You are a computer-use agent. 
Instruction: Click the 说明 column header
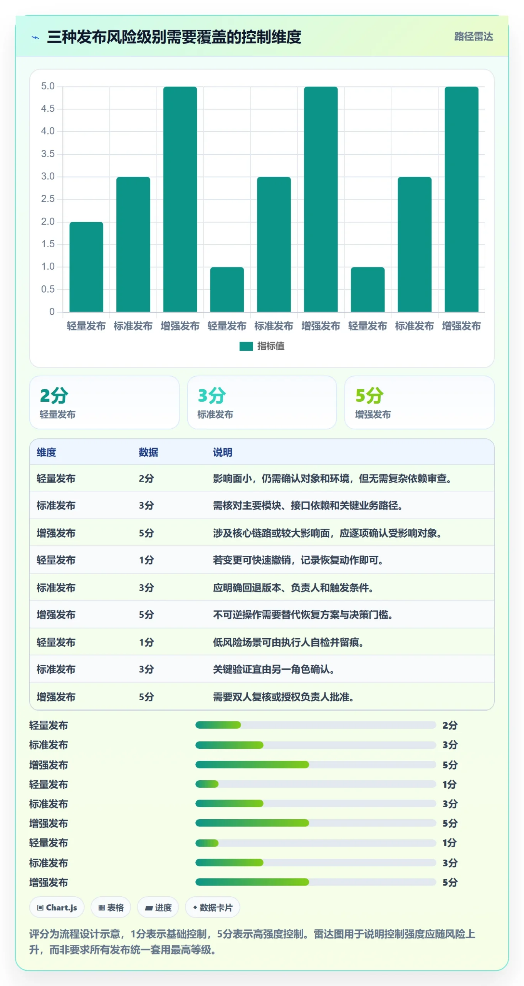223,452
